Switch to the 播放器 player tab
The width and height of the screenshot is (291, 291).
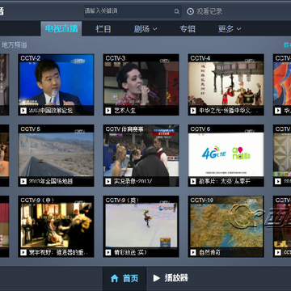[171, 278]
